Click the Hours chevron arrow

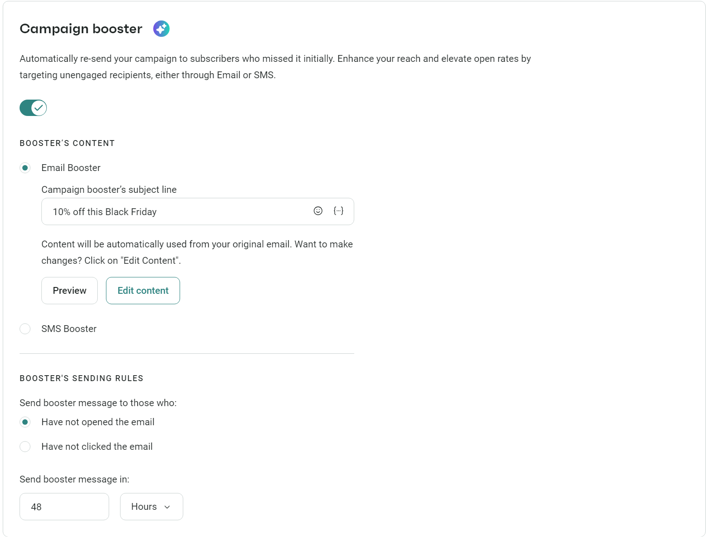point(167,507)
